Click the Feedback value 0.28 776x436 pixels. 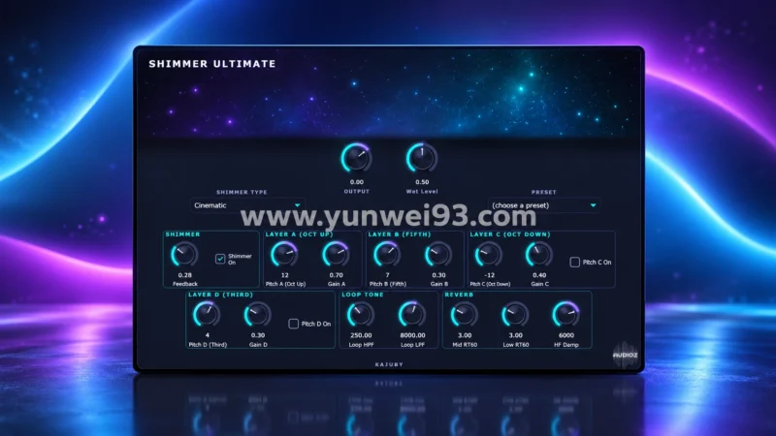185,275
